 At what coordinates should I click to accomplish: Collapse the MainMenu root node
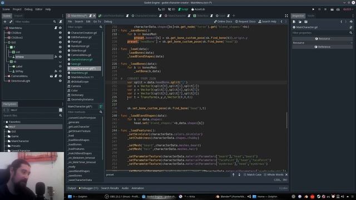(x=4, y=28)
